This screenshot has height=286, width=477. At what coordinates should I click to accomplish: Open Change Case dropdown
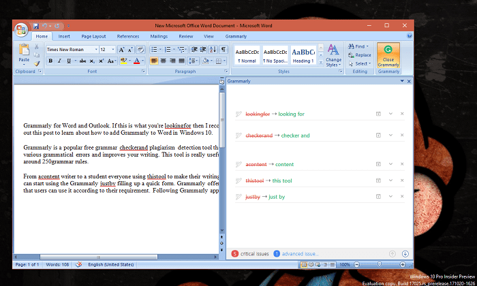[111, 61]
